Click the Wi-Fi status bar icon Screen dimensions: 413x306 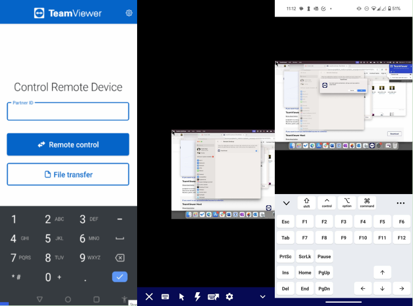click(x=373, y=8)
